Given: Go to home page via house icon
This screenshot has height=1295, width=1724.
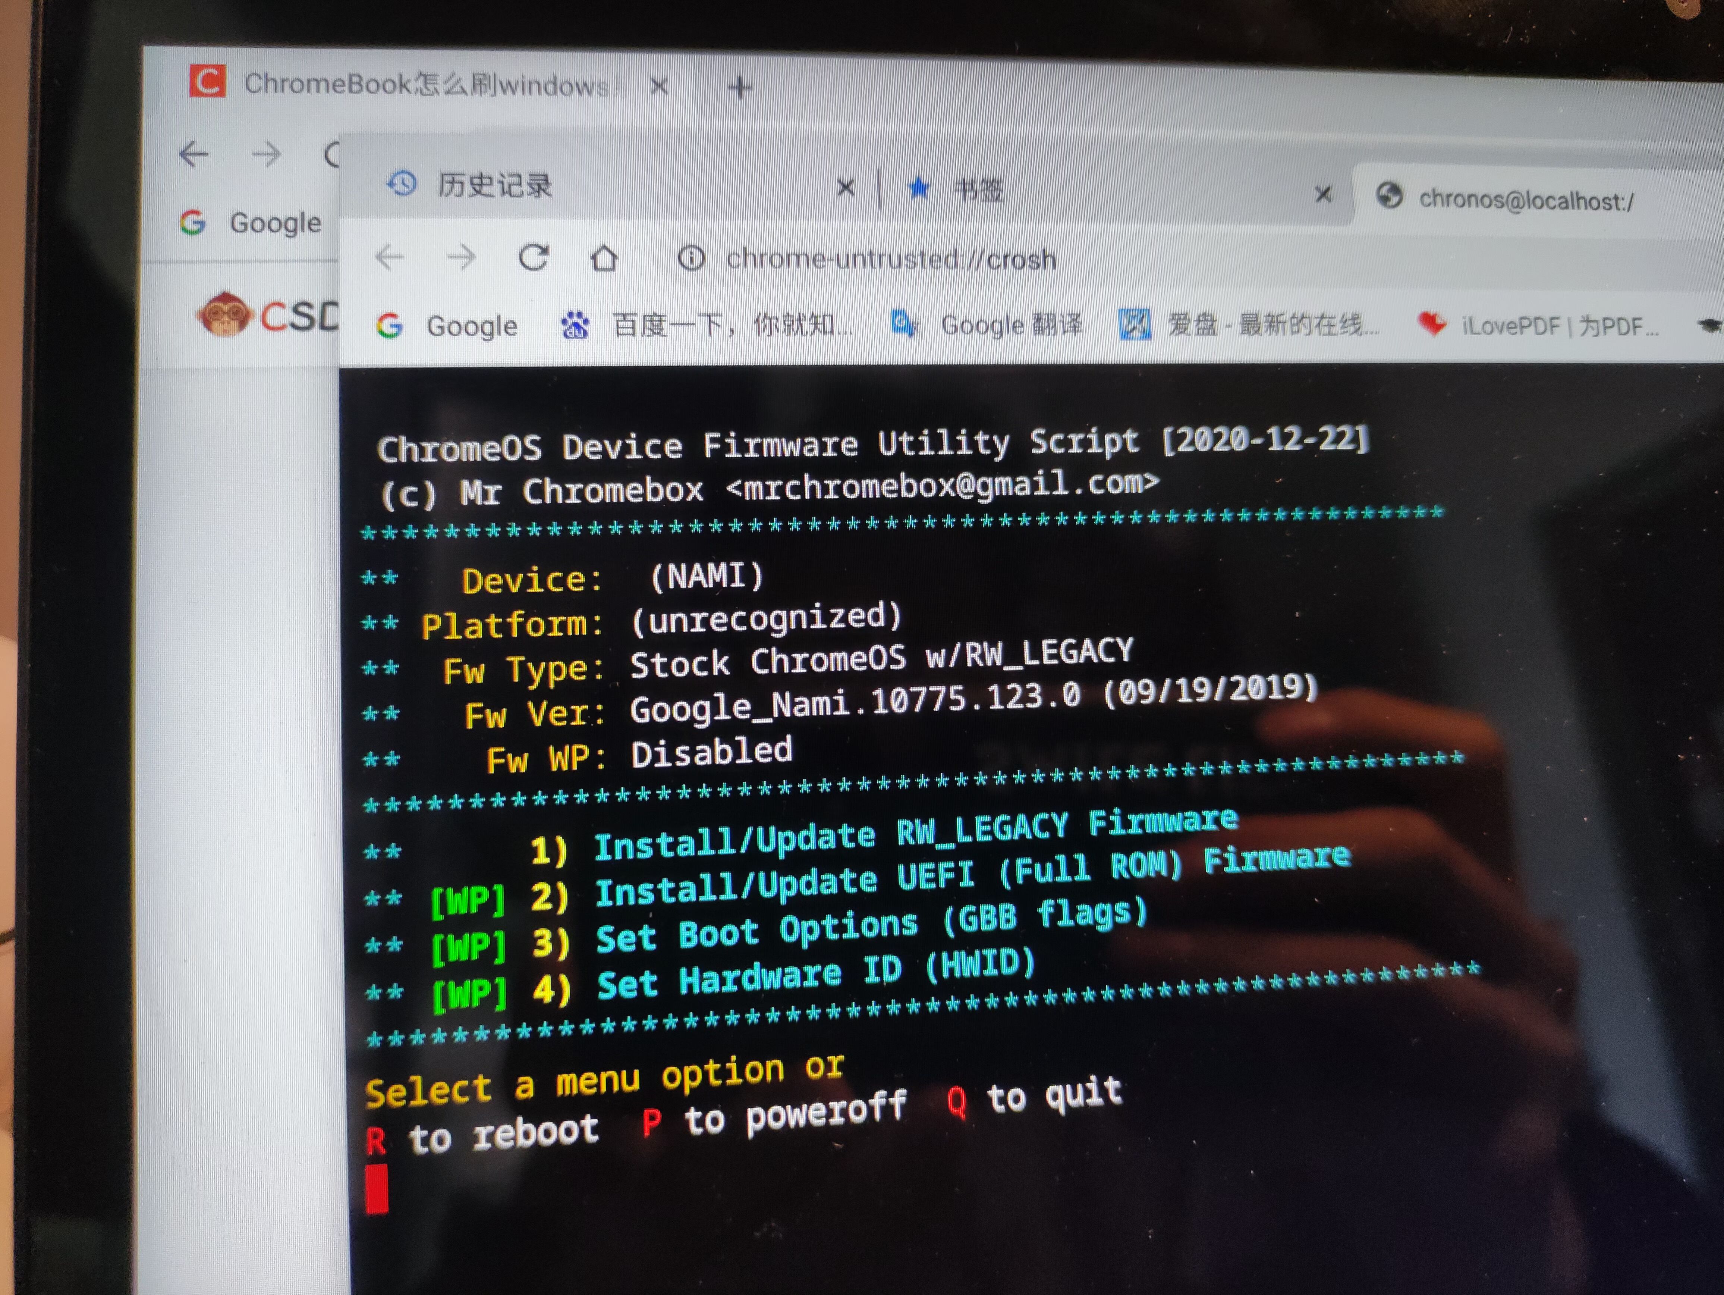Looking at the screenshot, I should click(604, 258).
